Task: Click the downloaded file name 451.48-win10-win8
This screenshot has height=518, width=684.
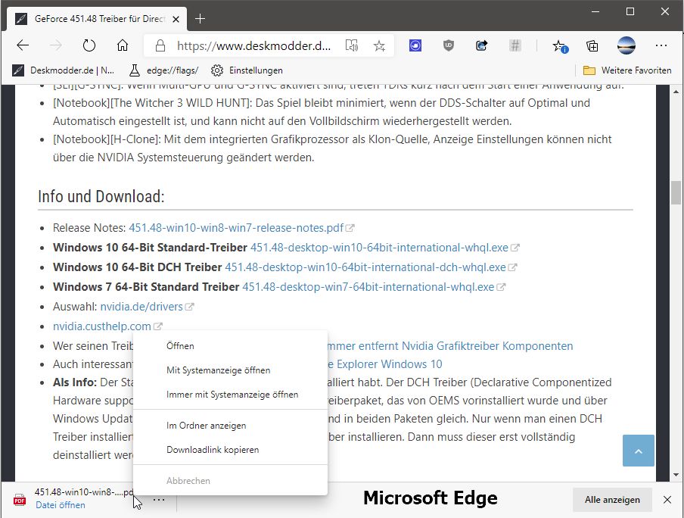Action: [x=84, y=492]
